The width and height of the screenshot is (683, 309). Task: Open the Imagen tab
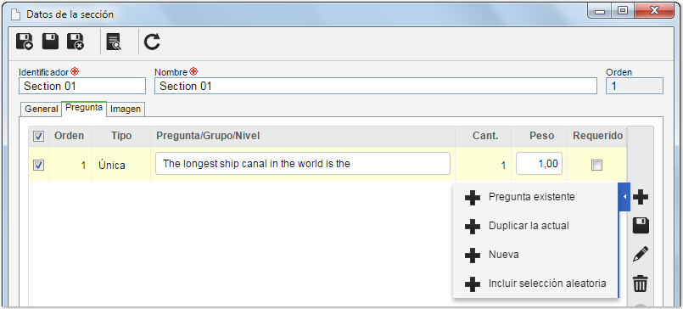126,109
